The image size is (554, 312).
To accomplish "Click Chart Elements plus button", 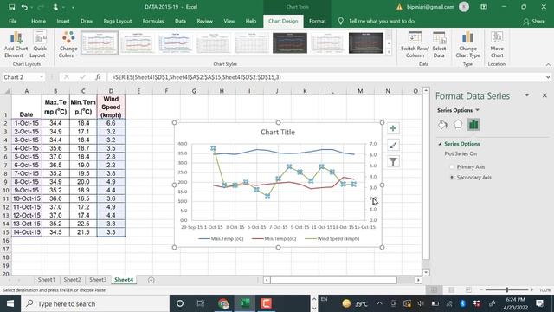I will tap(393, 128).
